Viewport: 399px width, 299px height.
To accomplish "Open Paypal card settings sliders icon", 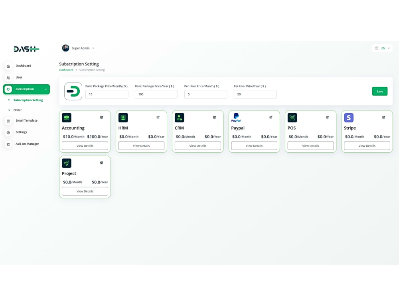I will point(271,117).
